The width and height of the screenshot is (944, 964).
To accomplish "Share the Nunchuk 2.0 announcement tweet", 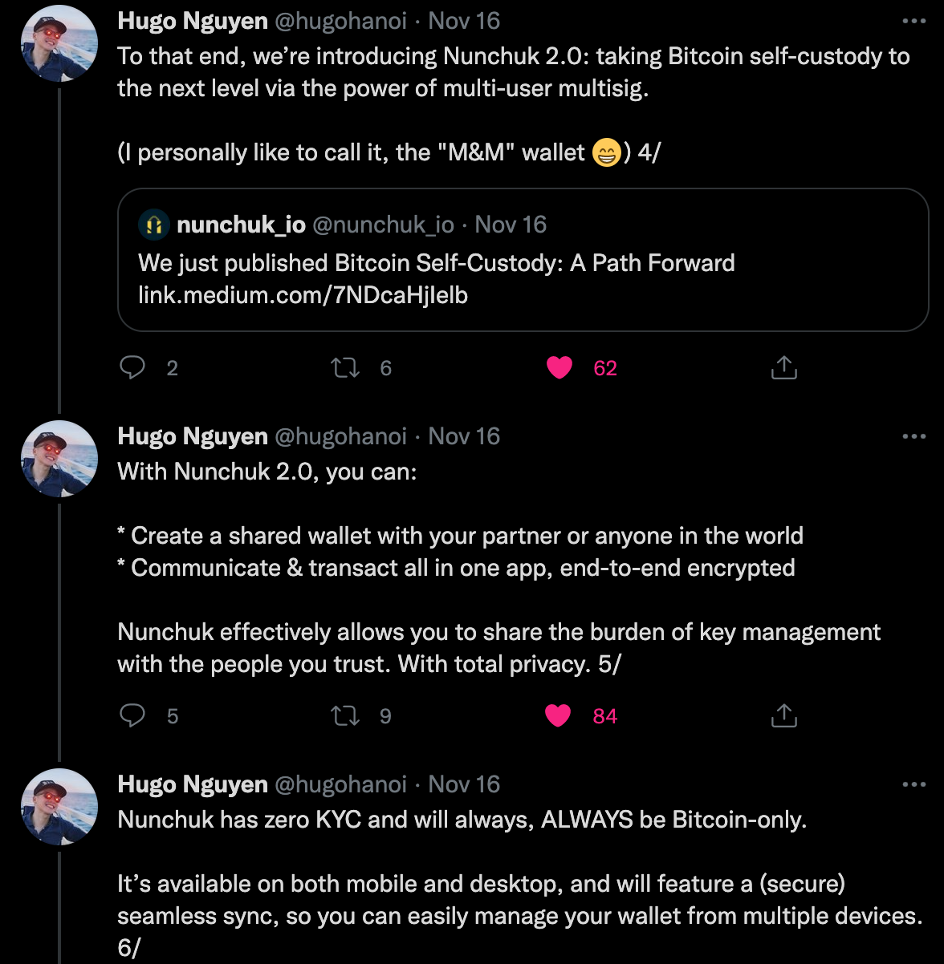I will tap(783, 367).
